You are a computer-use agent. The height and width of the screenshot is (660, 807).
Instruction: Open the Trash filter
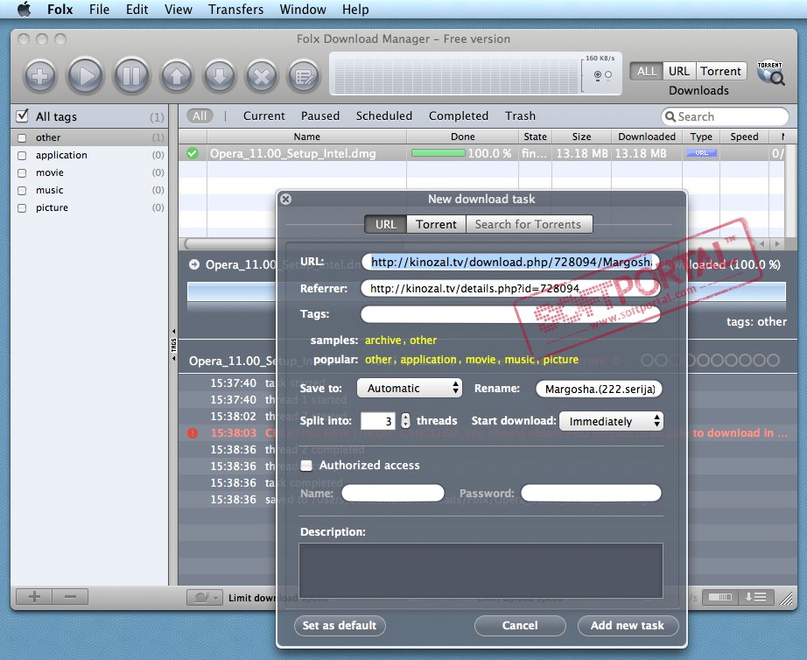(x=520, y=116)
